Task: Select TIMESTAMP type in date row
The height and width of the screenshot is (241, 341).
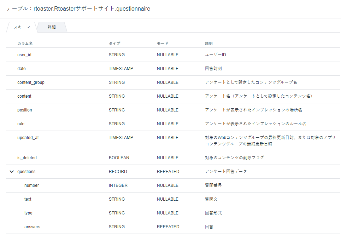Action: [x=121, y=69]
